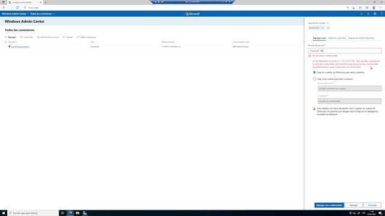Viewport: 385px width, 216px height.
Task: Remove the existing connection tag chip
Action: pyautogui.click(x=322, y=28)
